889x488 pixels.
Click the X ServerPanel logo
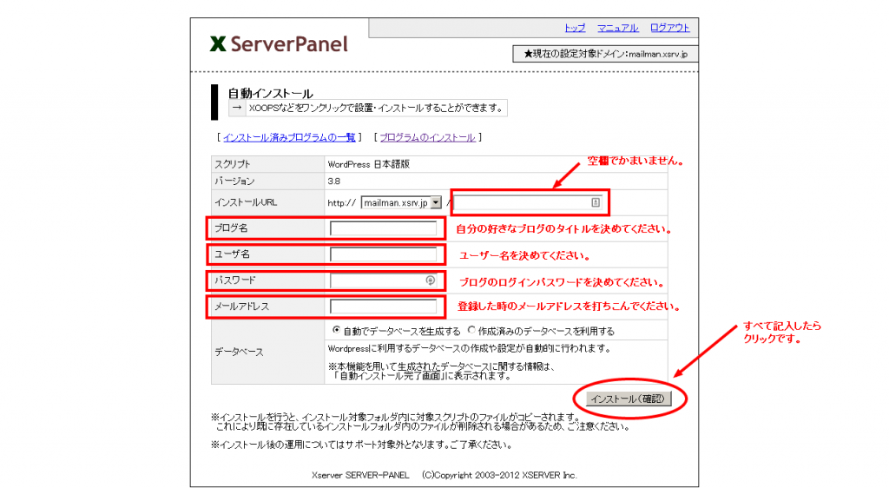[x=279, y=44]
